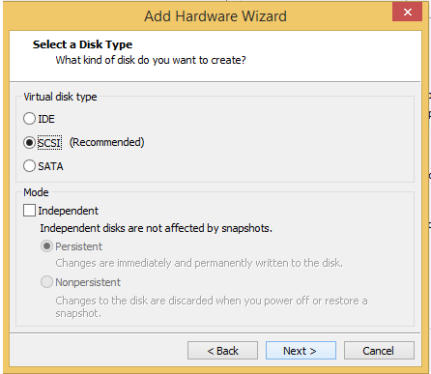The height and width of the screenshot is (374, 431).
Task: Click the Mode group label
Action: (36, 192)
